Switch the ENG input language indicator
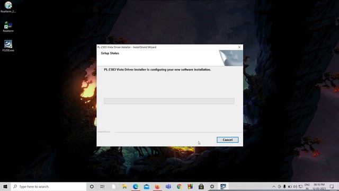Viewport: 339px width, 191px height. 307,186
